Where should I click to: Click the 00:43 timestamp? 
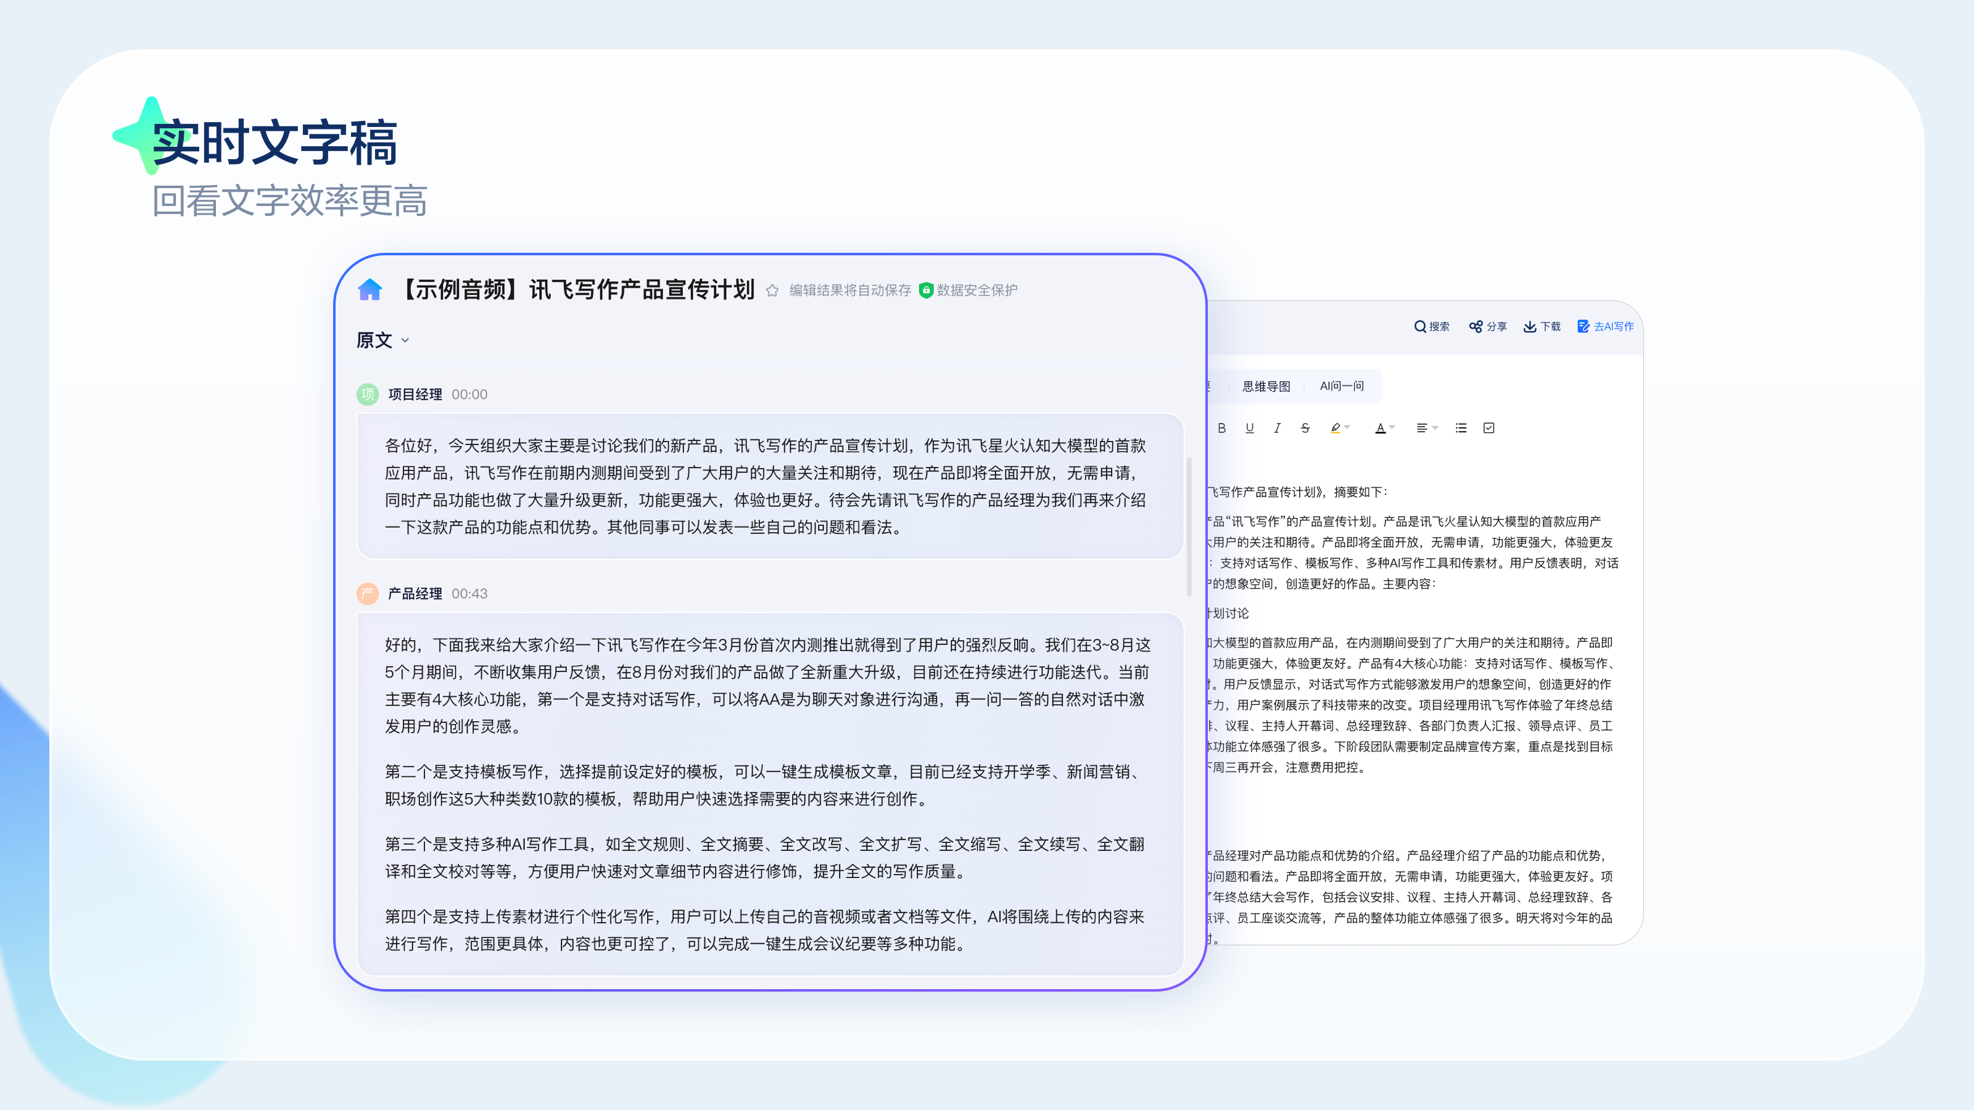tap(469, 594)
